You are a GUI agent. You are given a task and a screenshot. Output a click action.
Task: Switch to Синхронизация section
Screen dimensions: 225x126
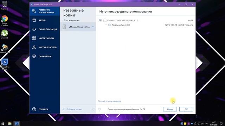click(45, 29)
